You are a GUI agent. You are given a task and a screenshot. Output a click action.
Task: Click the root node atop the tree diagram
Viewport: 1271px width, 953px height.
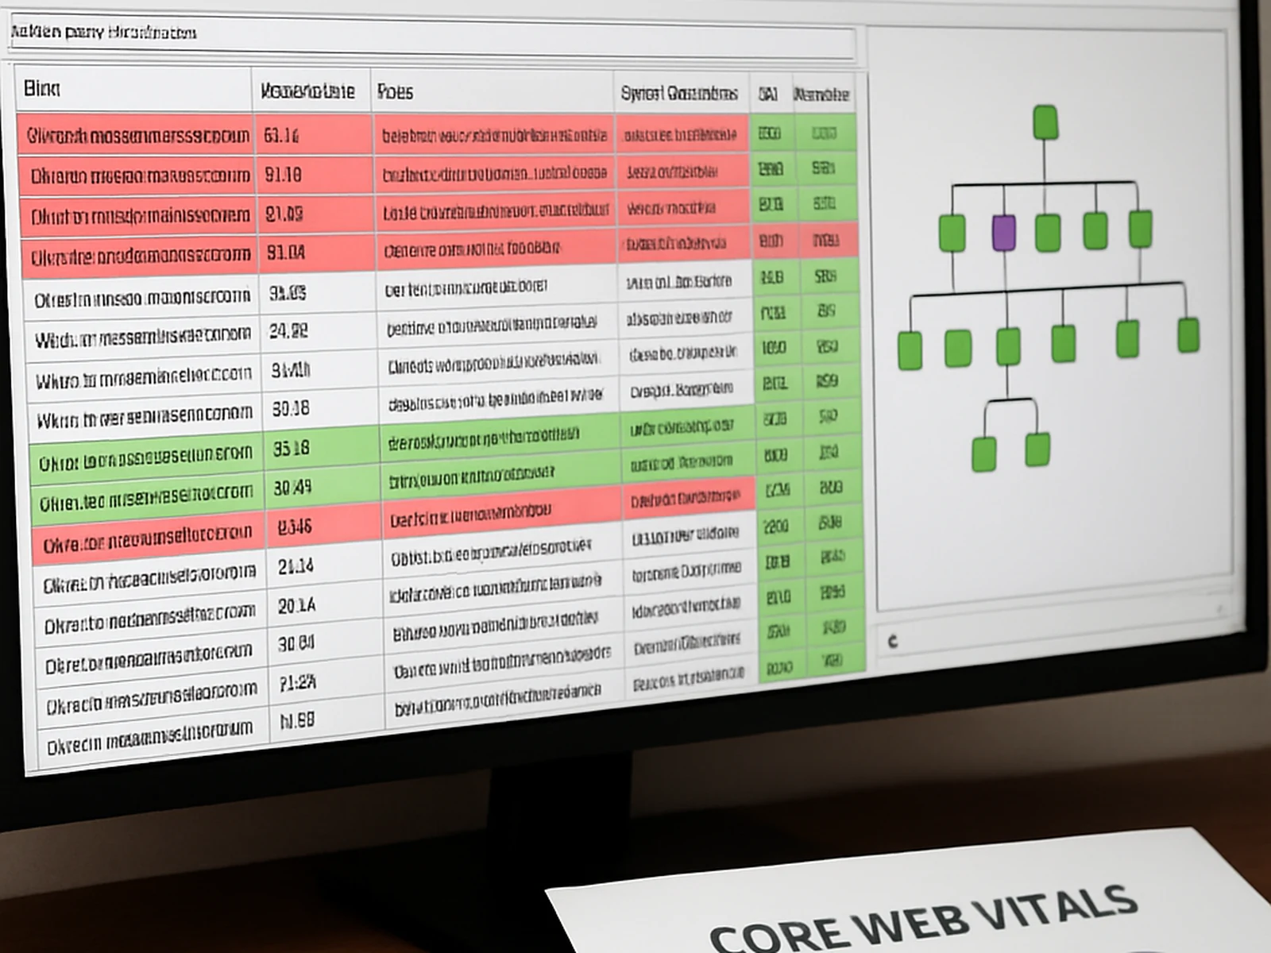(x=1045, y=122)
